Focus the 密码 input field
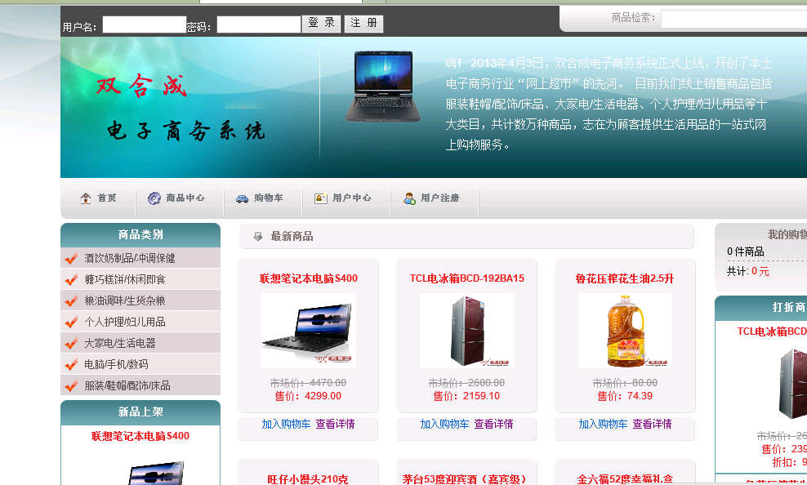Viewport: 807px width, 485px height. click(x=258, y=24)
